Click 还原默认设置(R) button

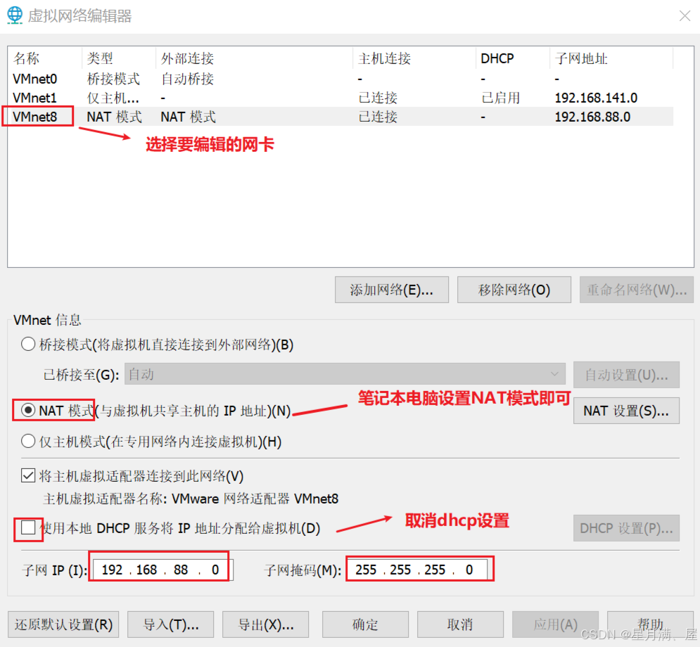click(x=63, y=624)
